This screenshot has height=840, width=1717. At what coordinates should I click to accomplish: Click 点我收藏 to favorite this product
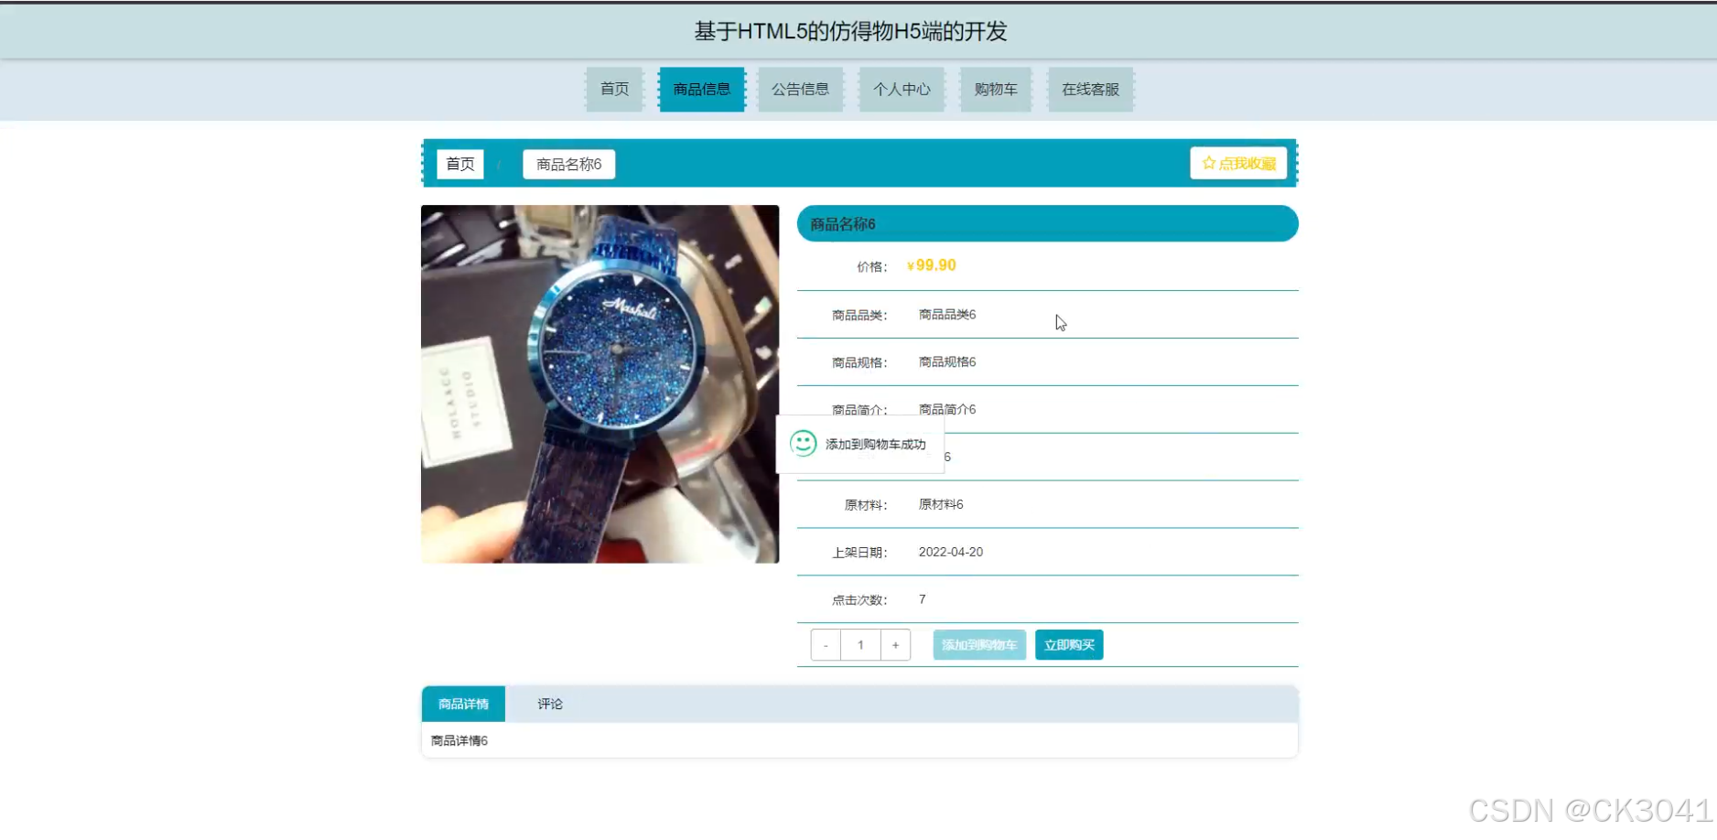(1238, 162)
